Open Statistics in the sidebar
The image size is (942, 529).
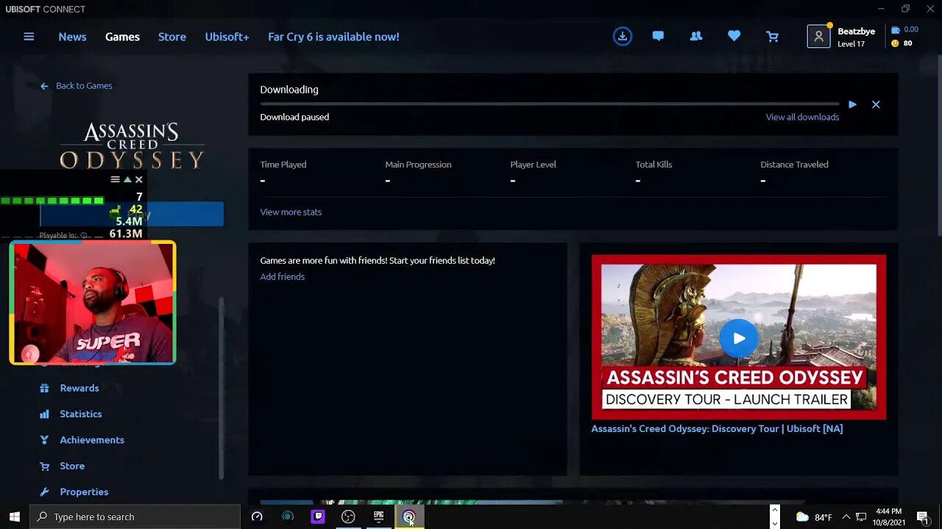tap(81, 414)
